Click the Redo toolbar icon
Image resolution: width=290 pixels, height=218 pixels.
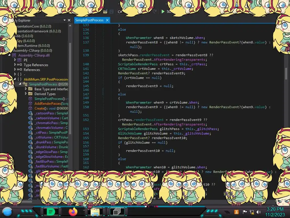click(155, 11)
